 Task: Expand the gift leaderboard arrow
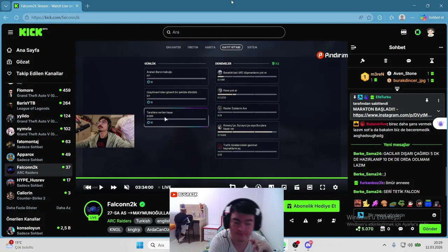coord(397,89)
